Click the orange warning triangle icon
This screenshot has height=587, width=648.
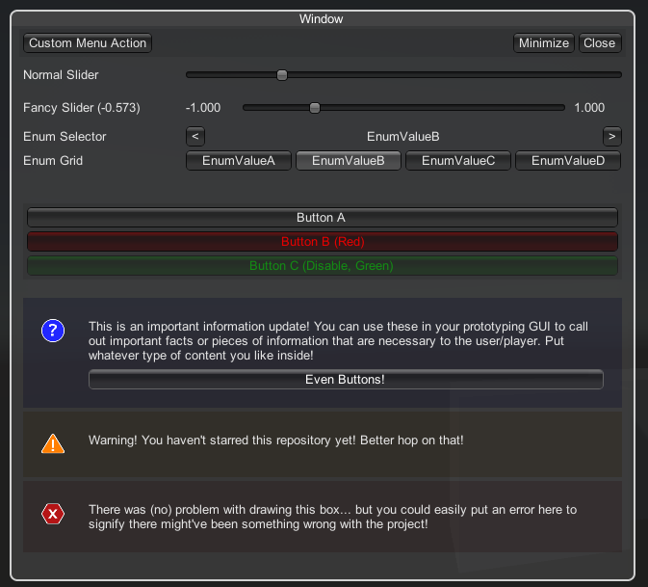click(x=53, y=443)
